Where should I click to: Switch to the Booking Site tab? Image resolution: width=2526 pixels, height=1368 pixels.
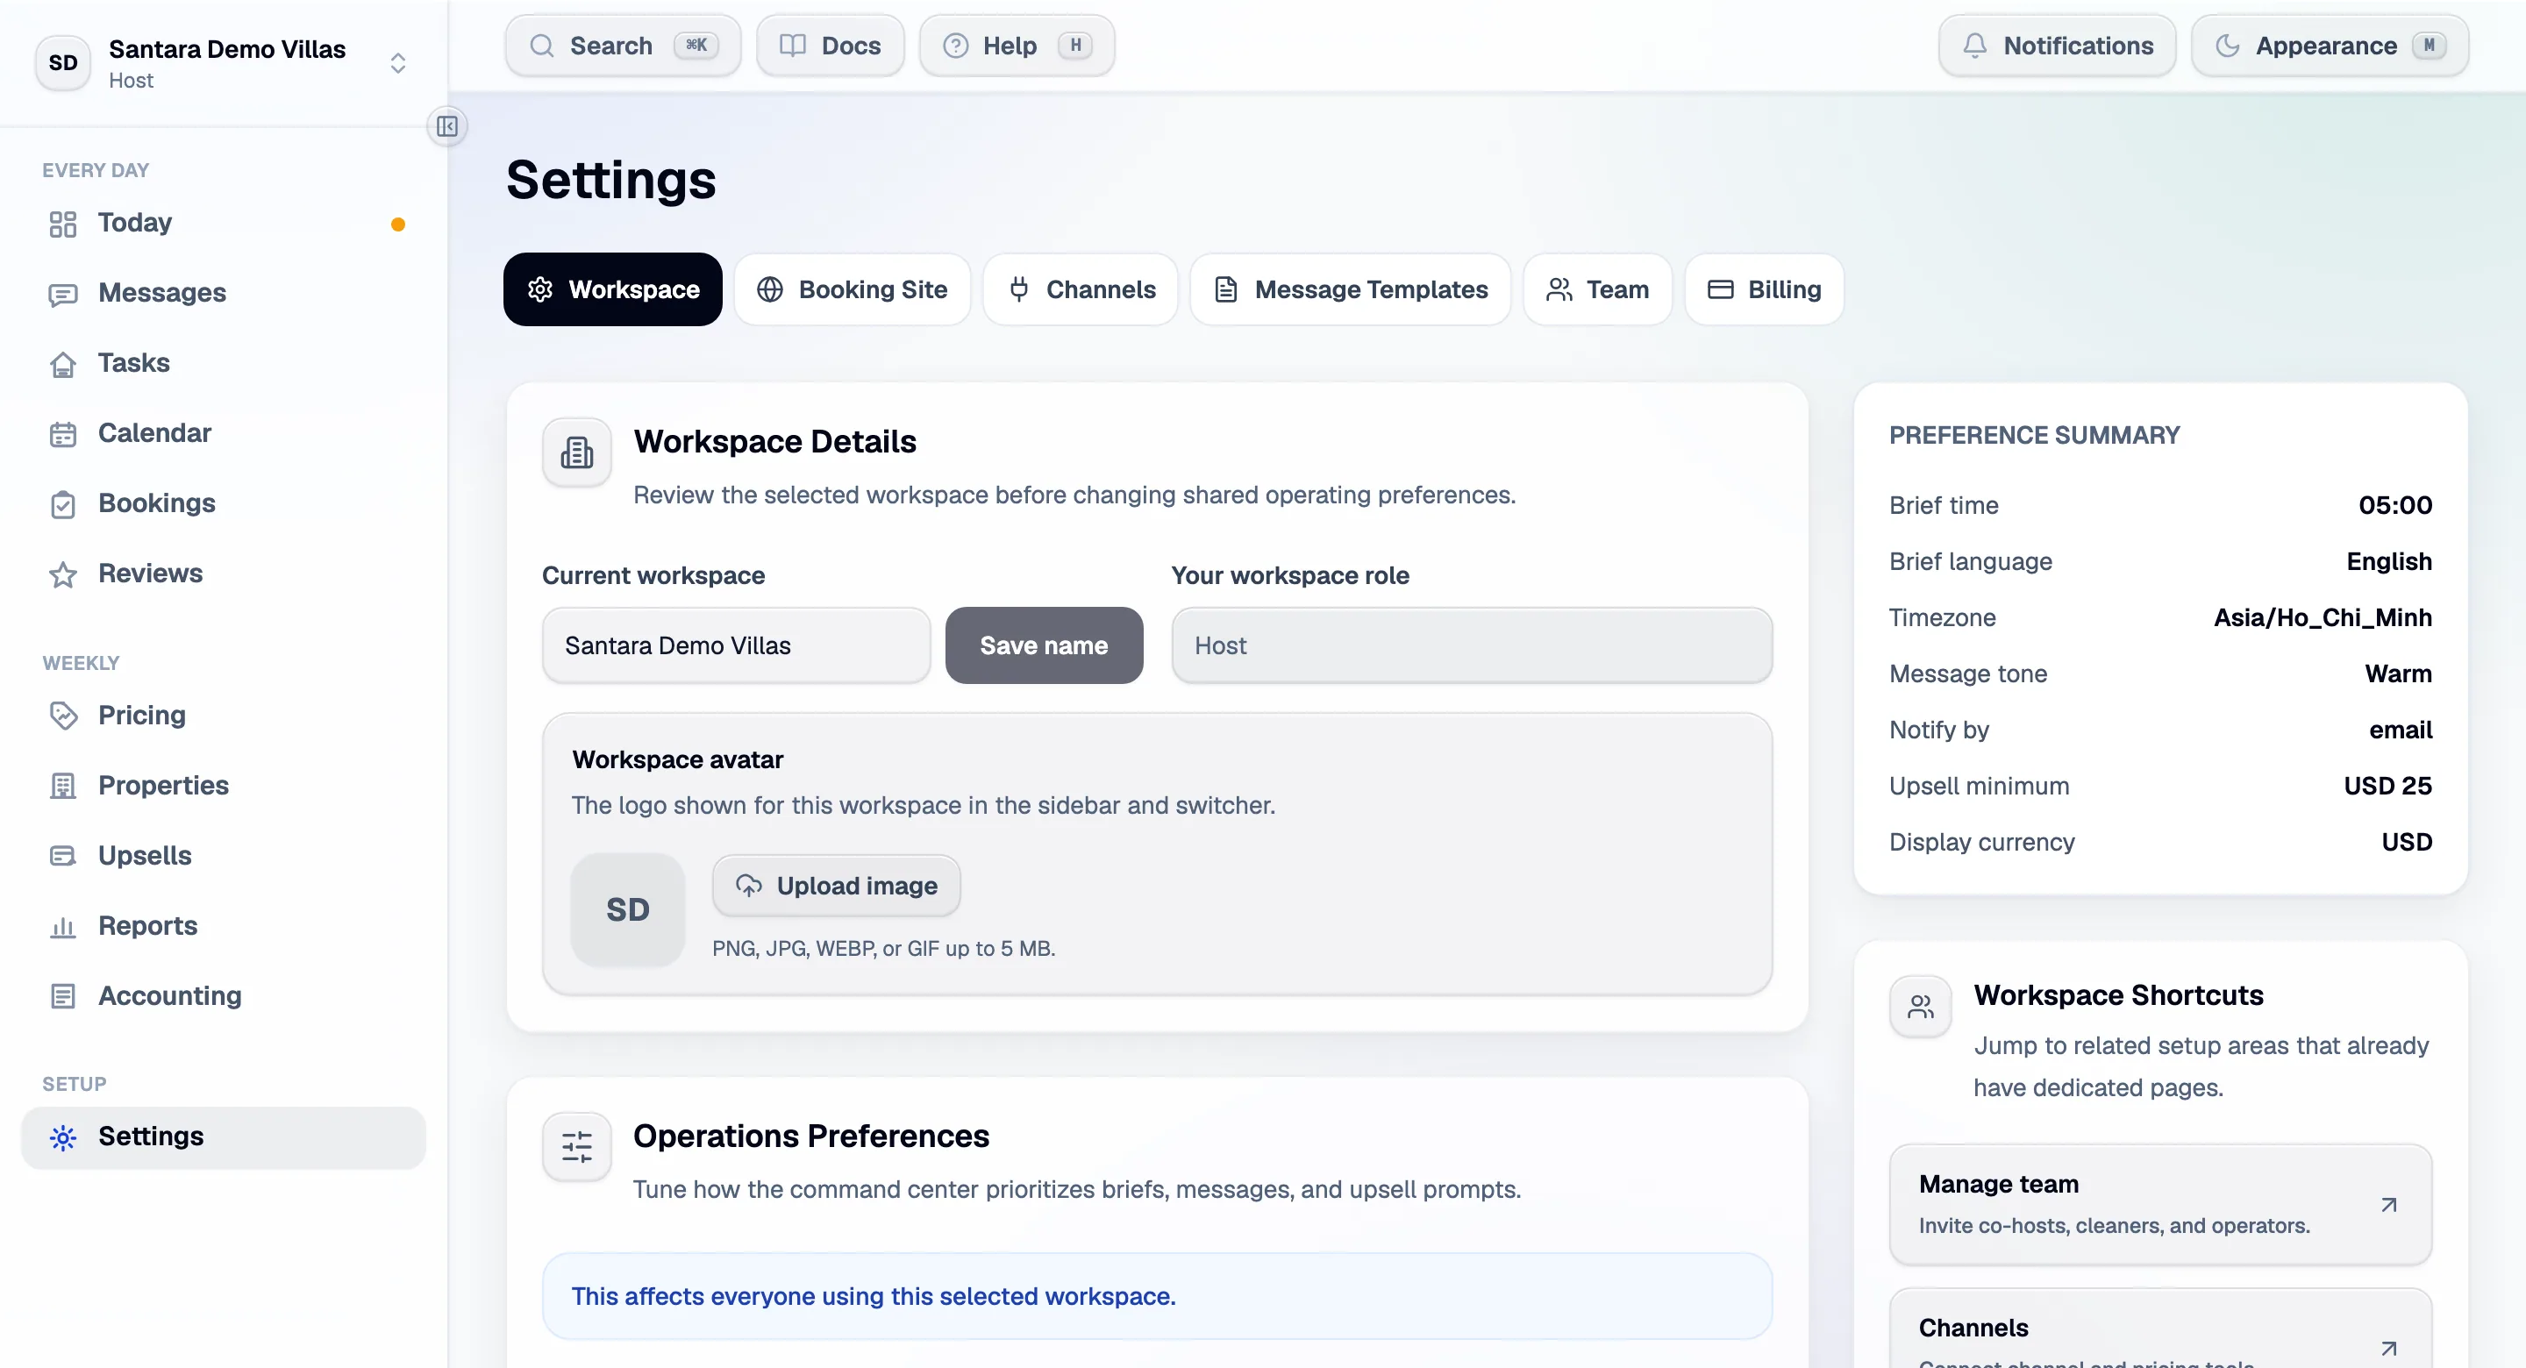pos(853,289)
